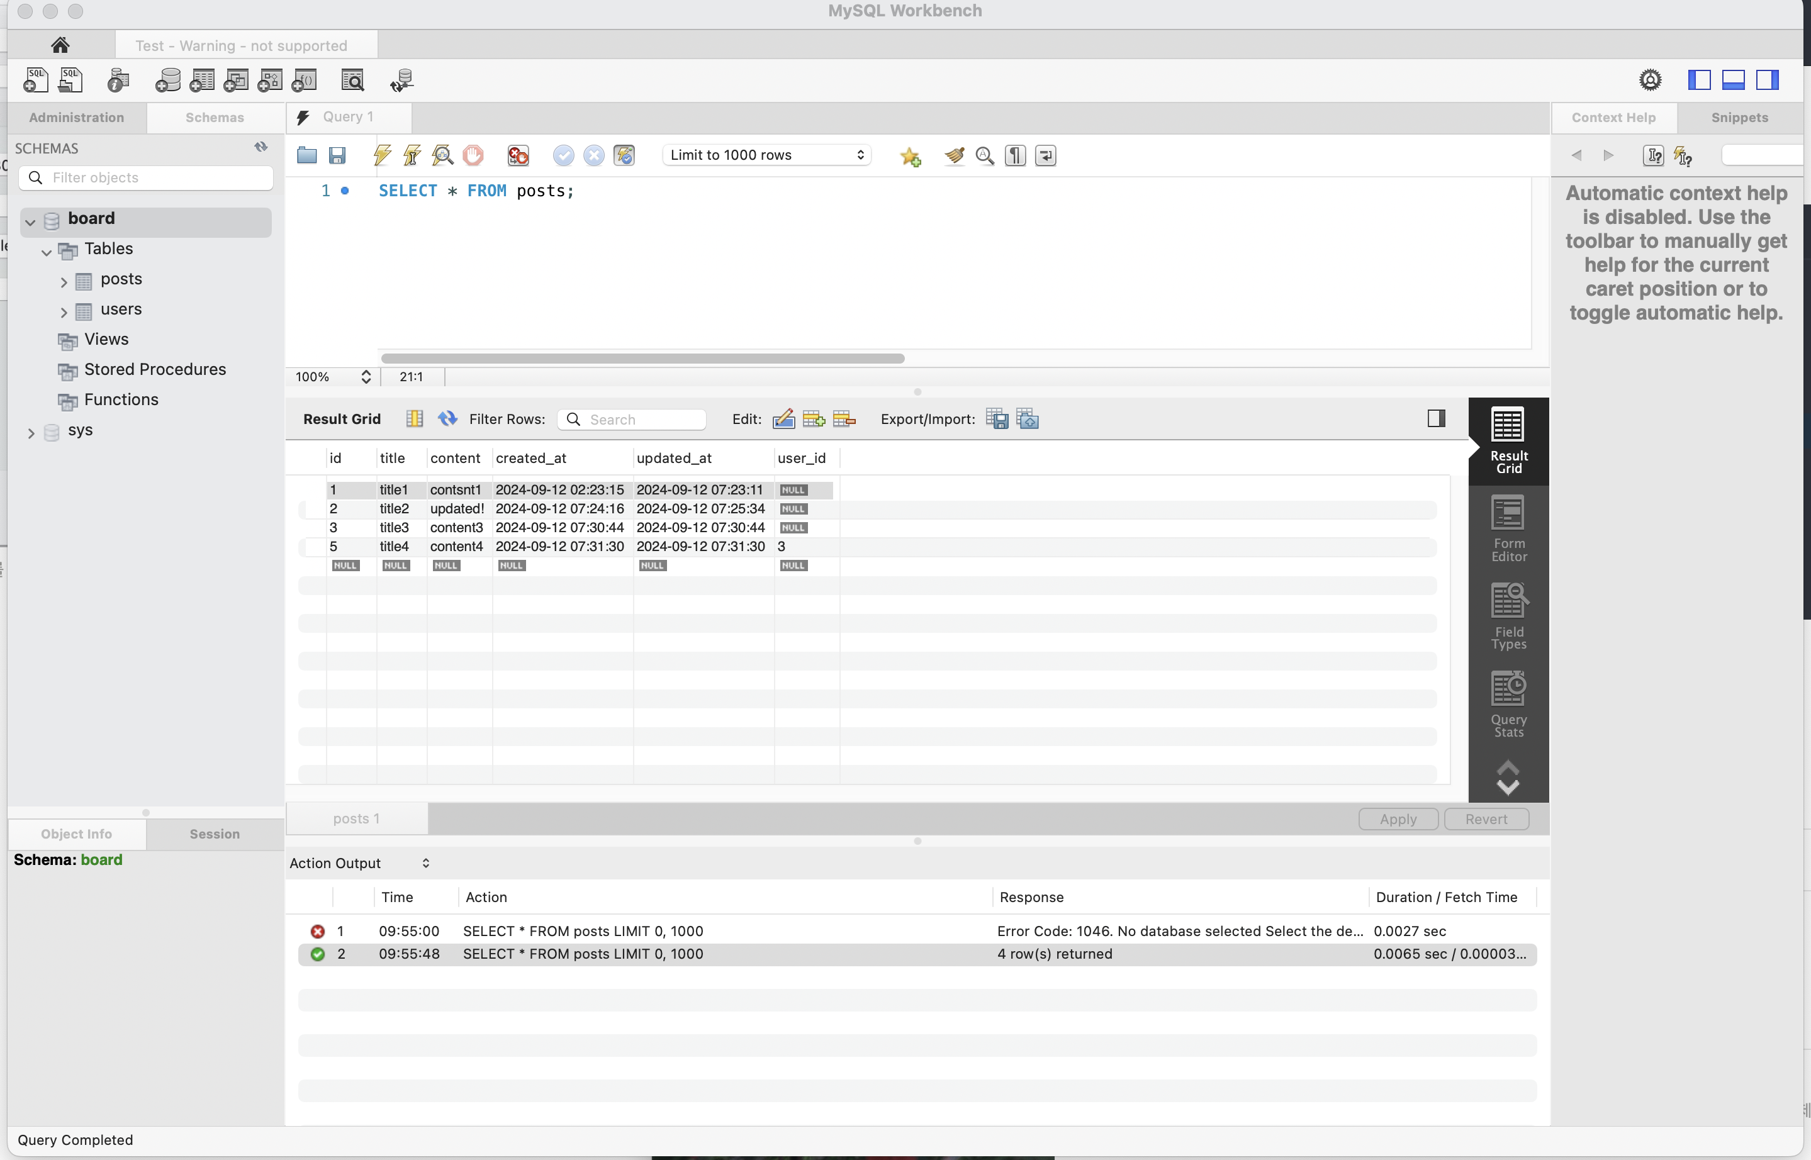Toggle the bottom output panel visibility
This screenshot has height=1160, width=1811.
(x=1734, y=80)
